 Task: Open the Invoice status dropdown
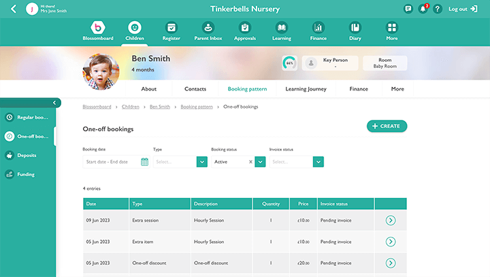(297, 161)
